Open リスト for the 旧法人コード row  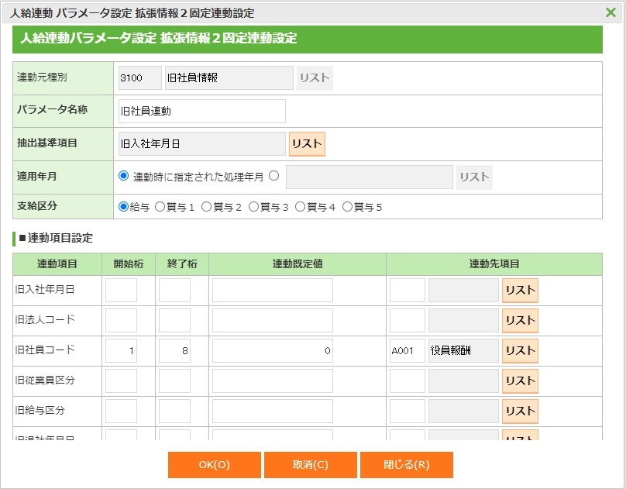tap(520, 321)
